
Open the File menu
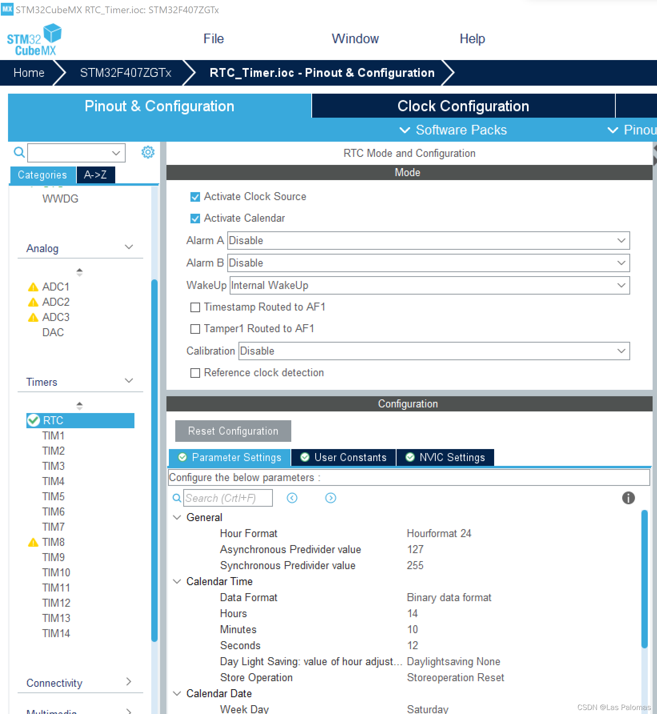[214, 39]
